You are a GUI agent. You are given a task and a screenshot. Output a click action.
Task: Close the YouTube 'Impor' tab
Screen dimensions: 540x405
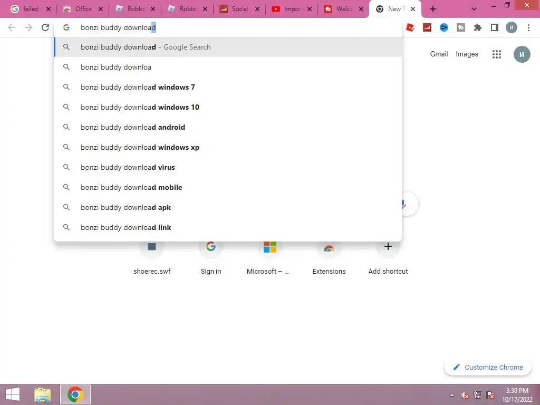tap(309, 9)
